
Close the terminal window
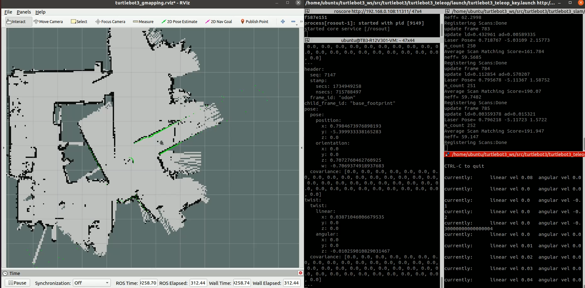point(581,3)
